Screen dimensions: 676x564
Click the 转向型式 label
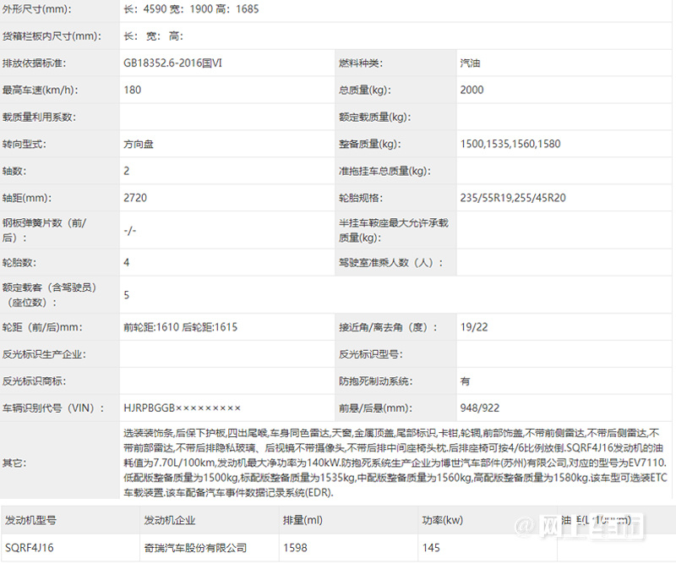25,144
